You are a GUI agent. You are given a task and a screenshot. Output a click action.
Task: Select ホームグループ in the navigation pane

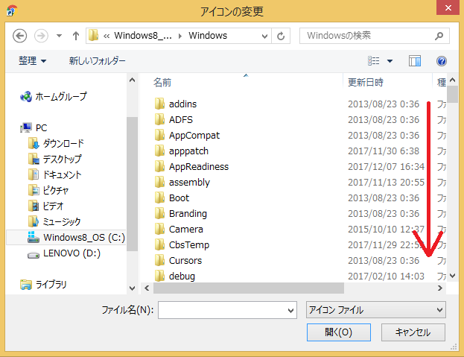click(x=54, y=96)
